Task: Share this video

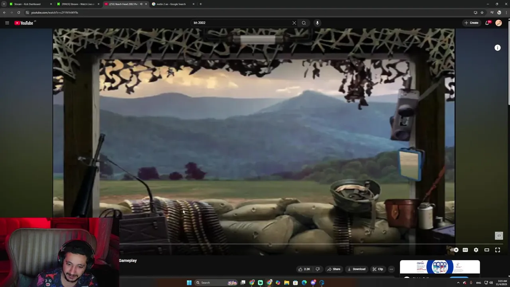Action: coord(334,269)
